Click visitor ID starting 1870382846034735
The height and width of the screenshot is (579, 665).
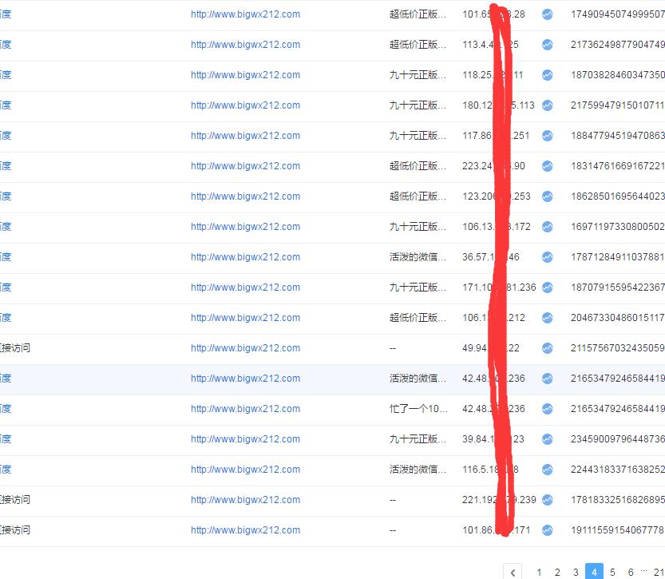[618, 75]
